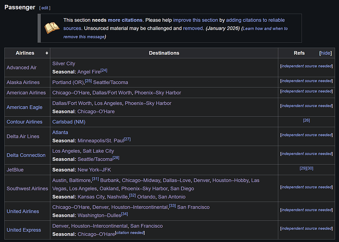Click Minneapolis/St. Paul destination link
This screenshot has width=339, height=242.
pyautogui.click(x=101, y=141)
